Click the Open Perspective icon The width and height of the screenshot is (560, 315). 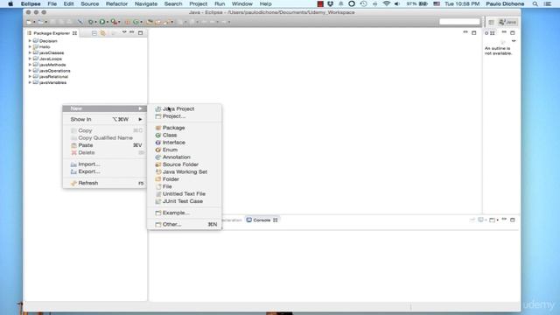tap(492, 22)
